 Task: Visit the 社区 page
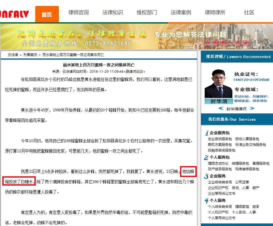(249, 13)
